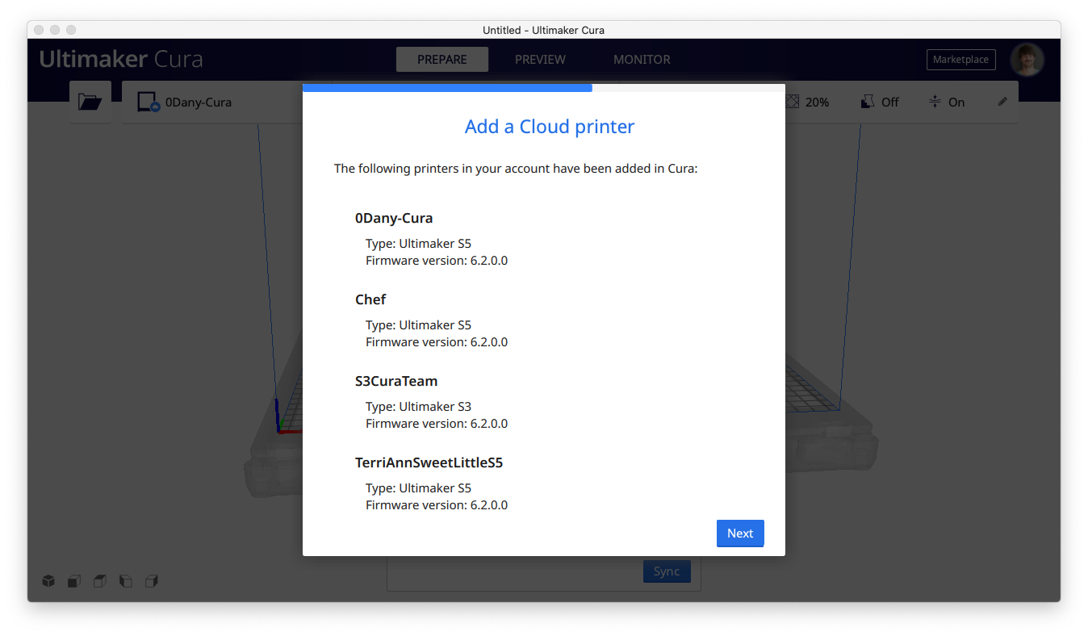Click the pencil edit settings icon
This screenshot has height=636, width=1088.
click(x=1002, y=102)
